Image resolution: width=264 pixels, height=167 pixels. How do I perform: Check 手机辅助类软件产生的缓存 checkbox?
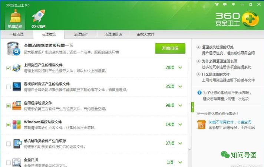8,144
